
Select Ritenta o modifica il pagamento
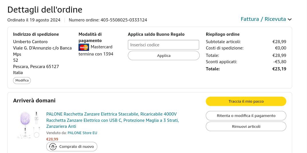[x=246, y=116]
